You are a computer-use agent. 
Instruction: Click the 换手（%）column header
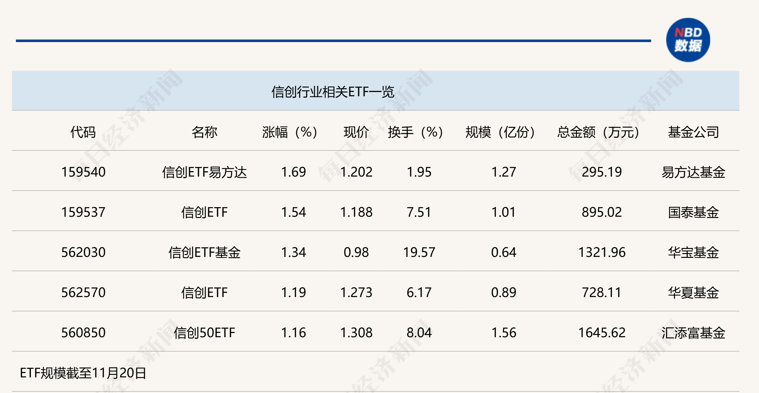(x=415, y=132)
